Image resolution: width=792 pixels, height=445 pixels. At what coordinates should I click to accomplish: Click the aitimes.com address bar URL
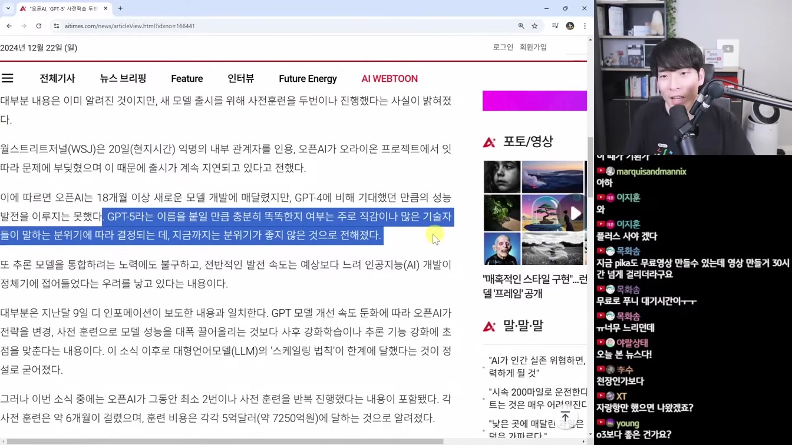point(130,26)
